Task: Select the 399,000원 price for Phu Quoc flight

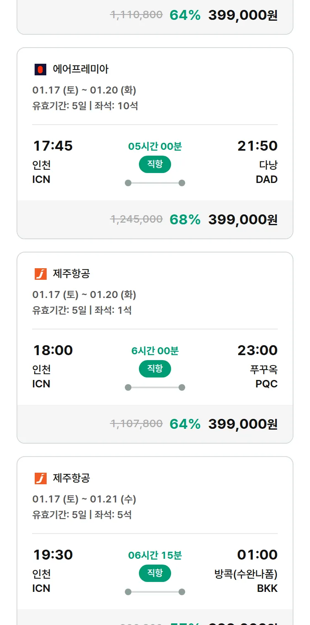Action: [x=243, y=424]
